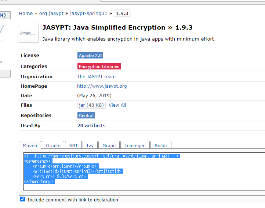Switch to the SBT tab
Image resolution: width=265 pixels, height=208 pixels.
pyautogui.click(x=73, y=145)
